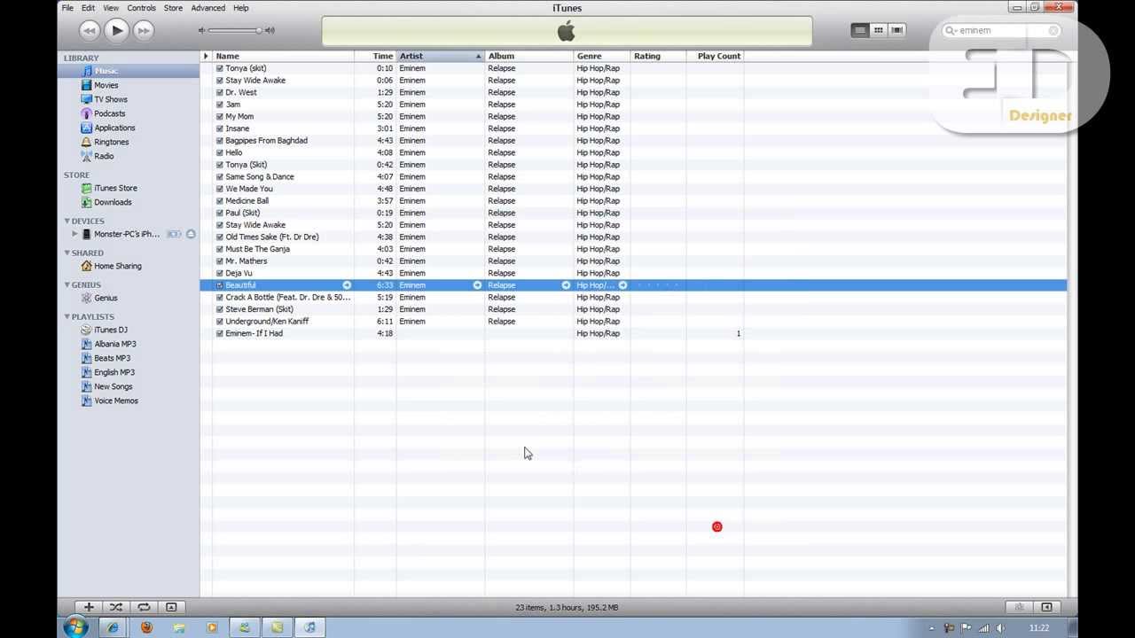Open Home Sharing
The width and height of the screenshot is (1135, 638).
tap(117, 266)
